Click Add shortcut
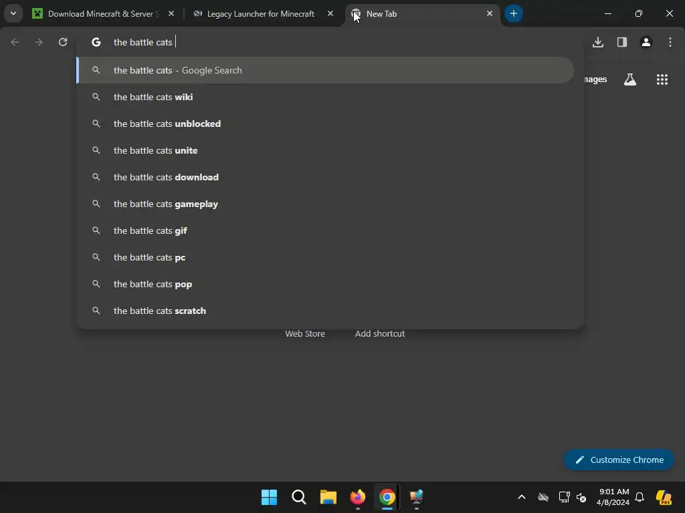 (x=380, y=333)
